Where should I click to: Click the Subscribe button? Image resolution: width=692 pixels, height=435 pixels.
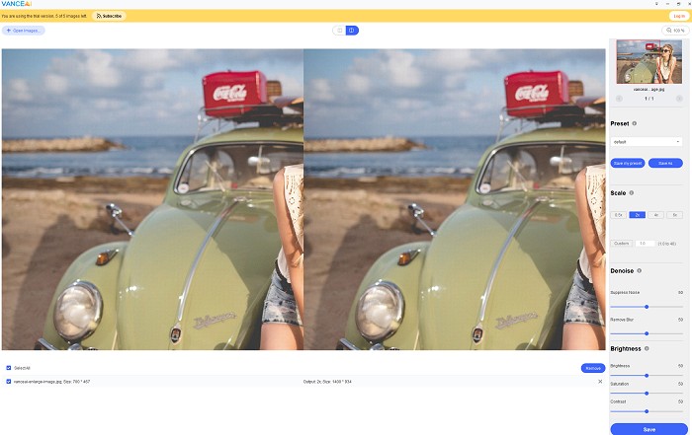[110, 16]
